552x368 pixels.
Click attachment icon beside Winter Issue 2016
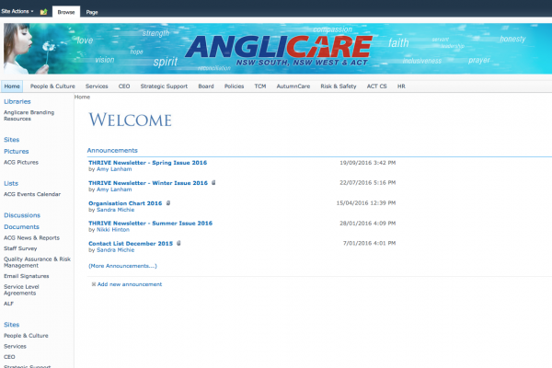pos(213,183)
